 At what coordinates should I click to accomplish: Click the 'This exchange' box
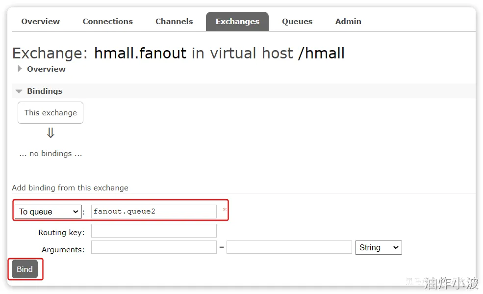point(51,112)
